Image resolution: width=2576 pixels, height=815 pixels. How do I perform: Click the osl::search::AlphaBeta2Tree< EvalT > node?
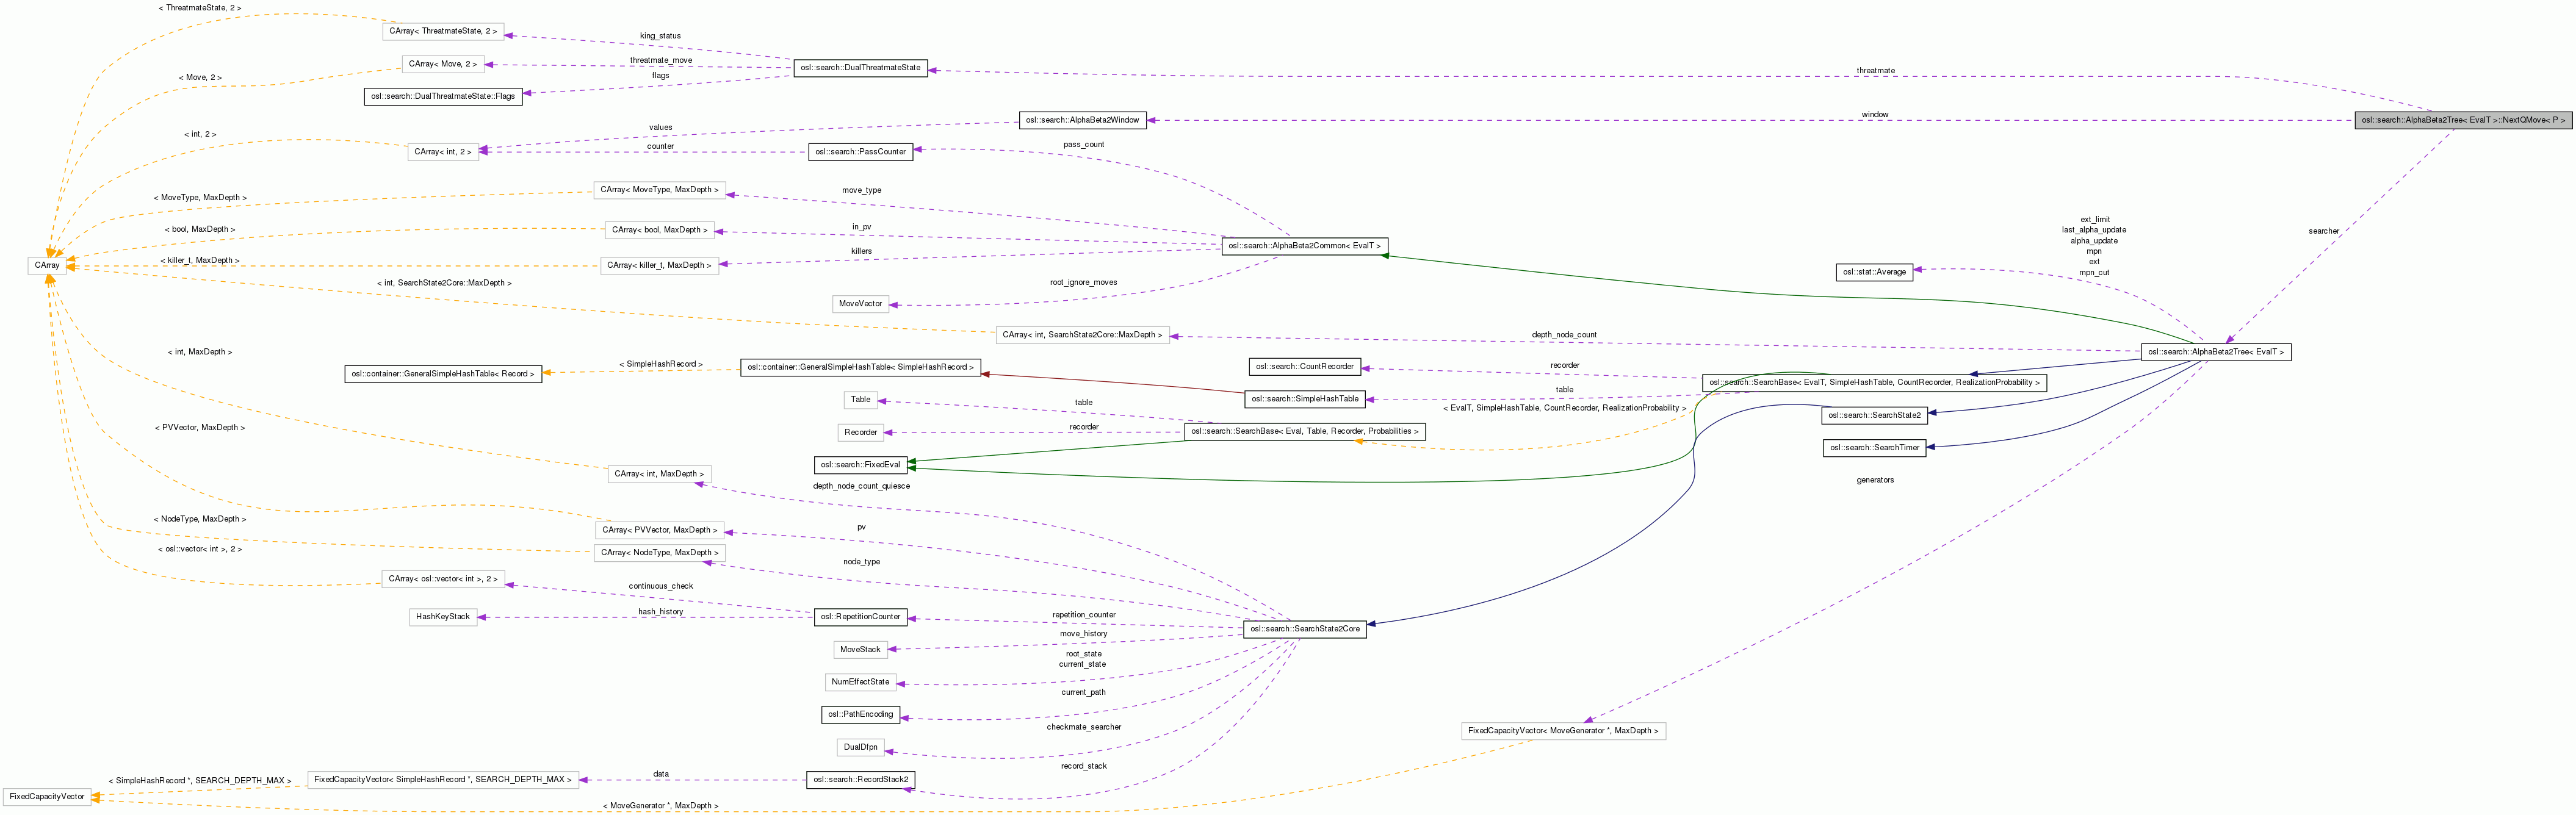(x=2215, y=352)
